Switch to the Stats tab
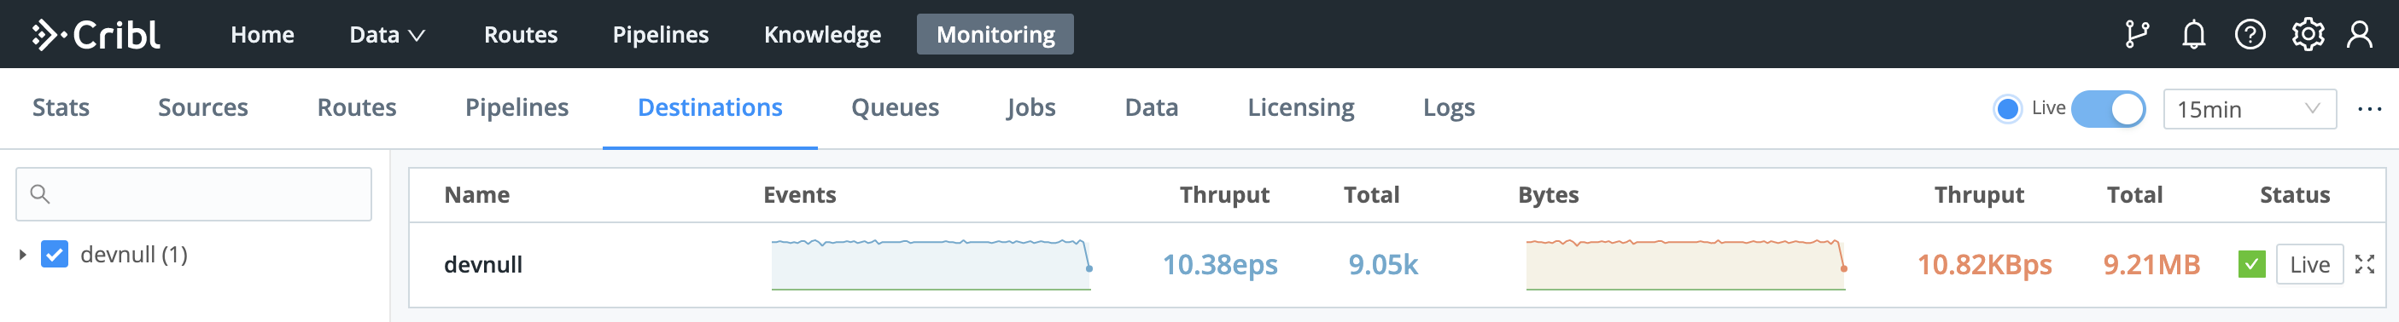The height and width of the screenshot is (322, 2399). click(61, 107)
